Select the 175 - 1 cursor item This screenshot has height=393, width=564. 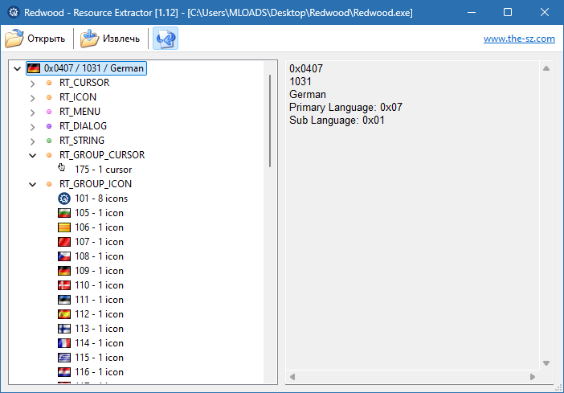coord(103,170)
